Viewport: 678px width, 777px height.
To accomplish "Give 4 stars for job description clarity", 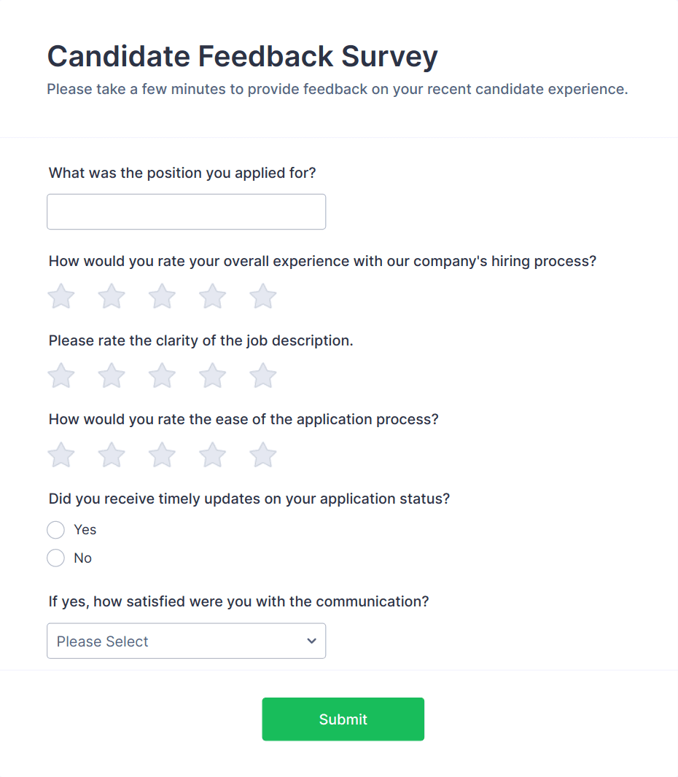I will pos(212,375).
